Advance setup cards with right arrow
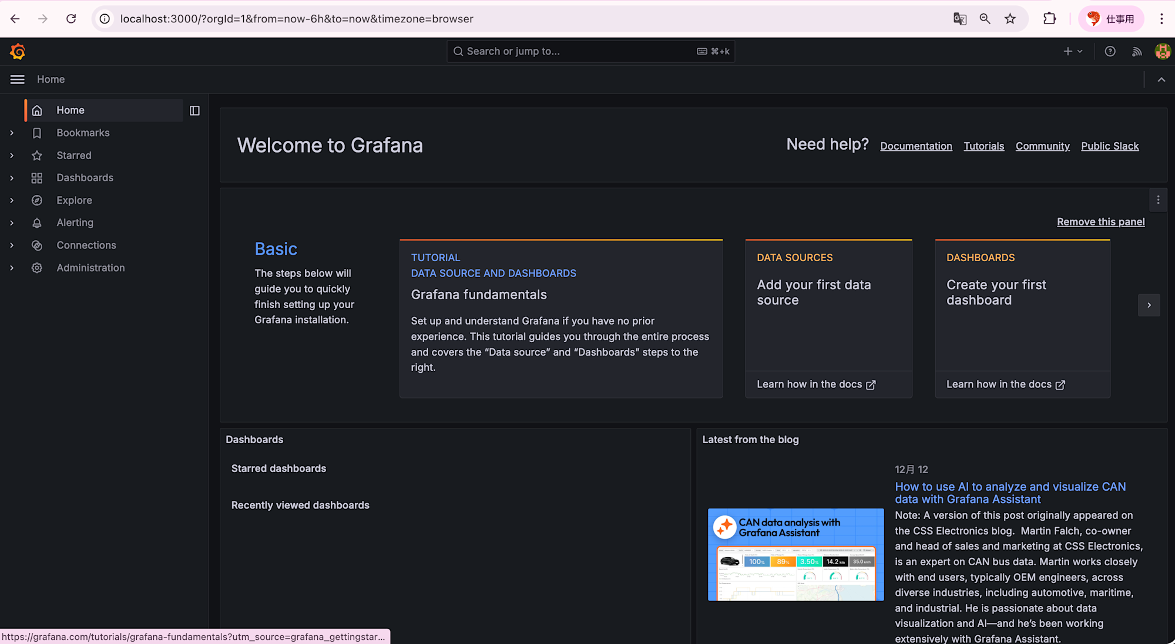 pyautogui.click(x=1149, y=305)
